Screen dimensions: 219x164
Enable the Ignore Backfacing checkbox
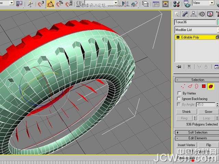coord(179,99)
